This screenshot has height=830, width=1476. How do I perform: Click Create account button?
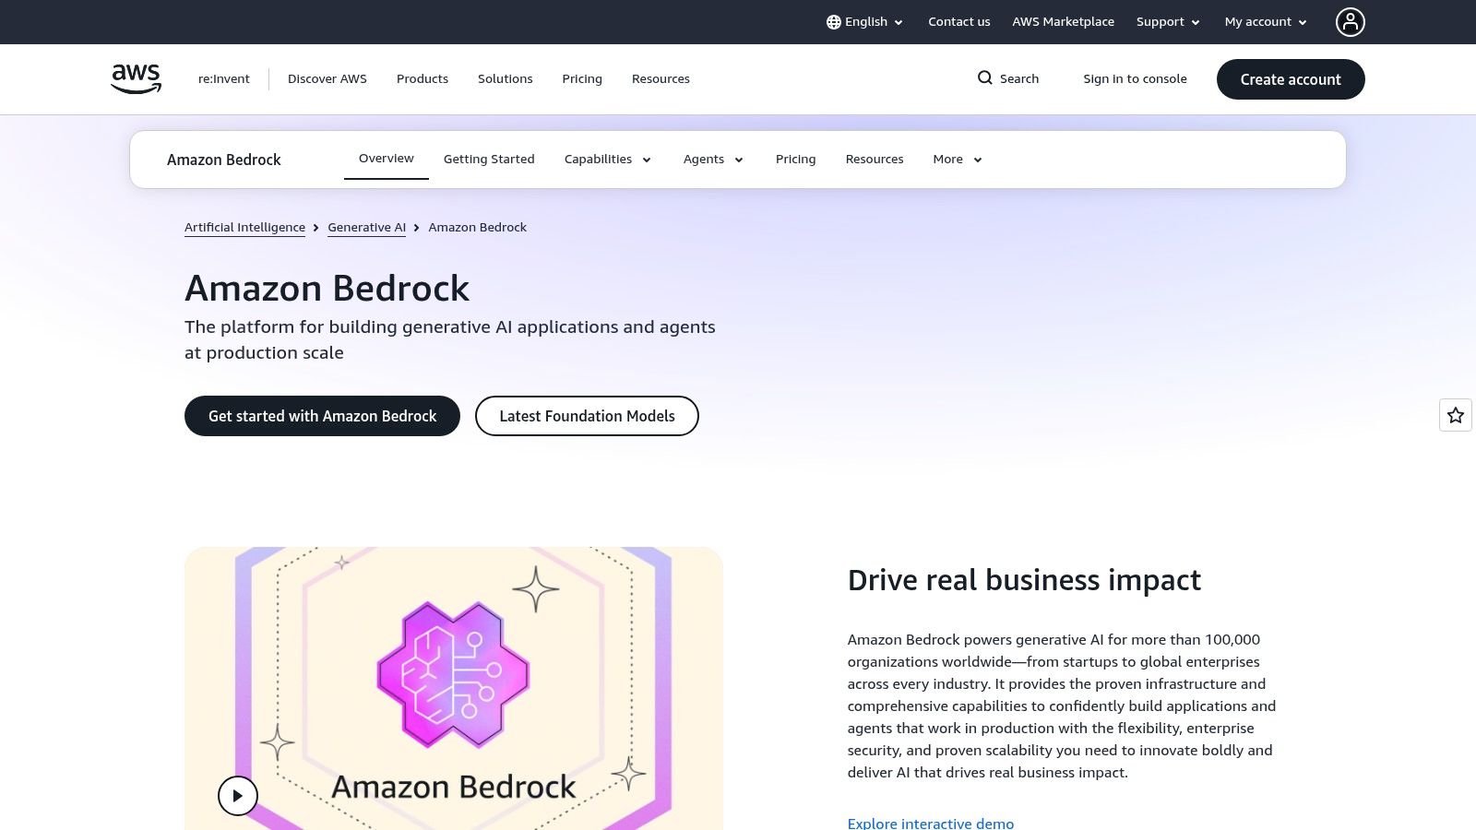coord(1291,79)
